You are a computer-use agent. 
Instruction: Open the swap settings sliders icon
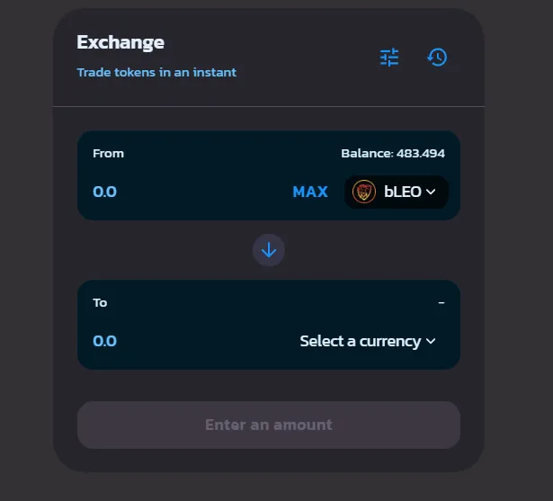pyautogui.click(x=389, y=58)
